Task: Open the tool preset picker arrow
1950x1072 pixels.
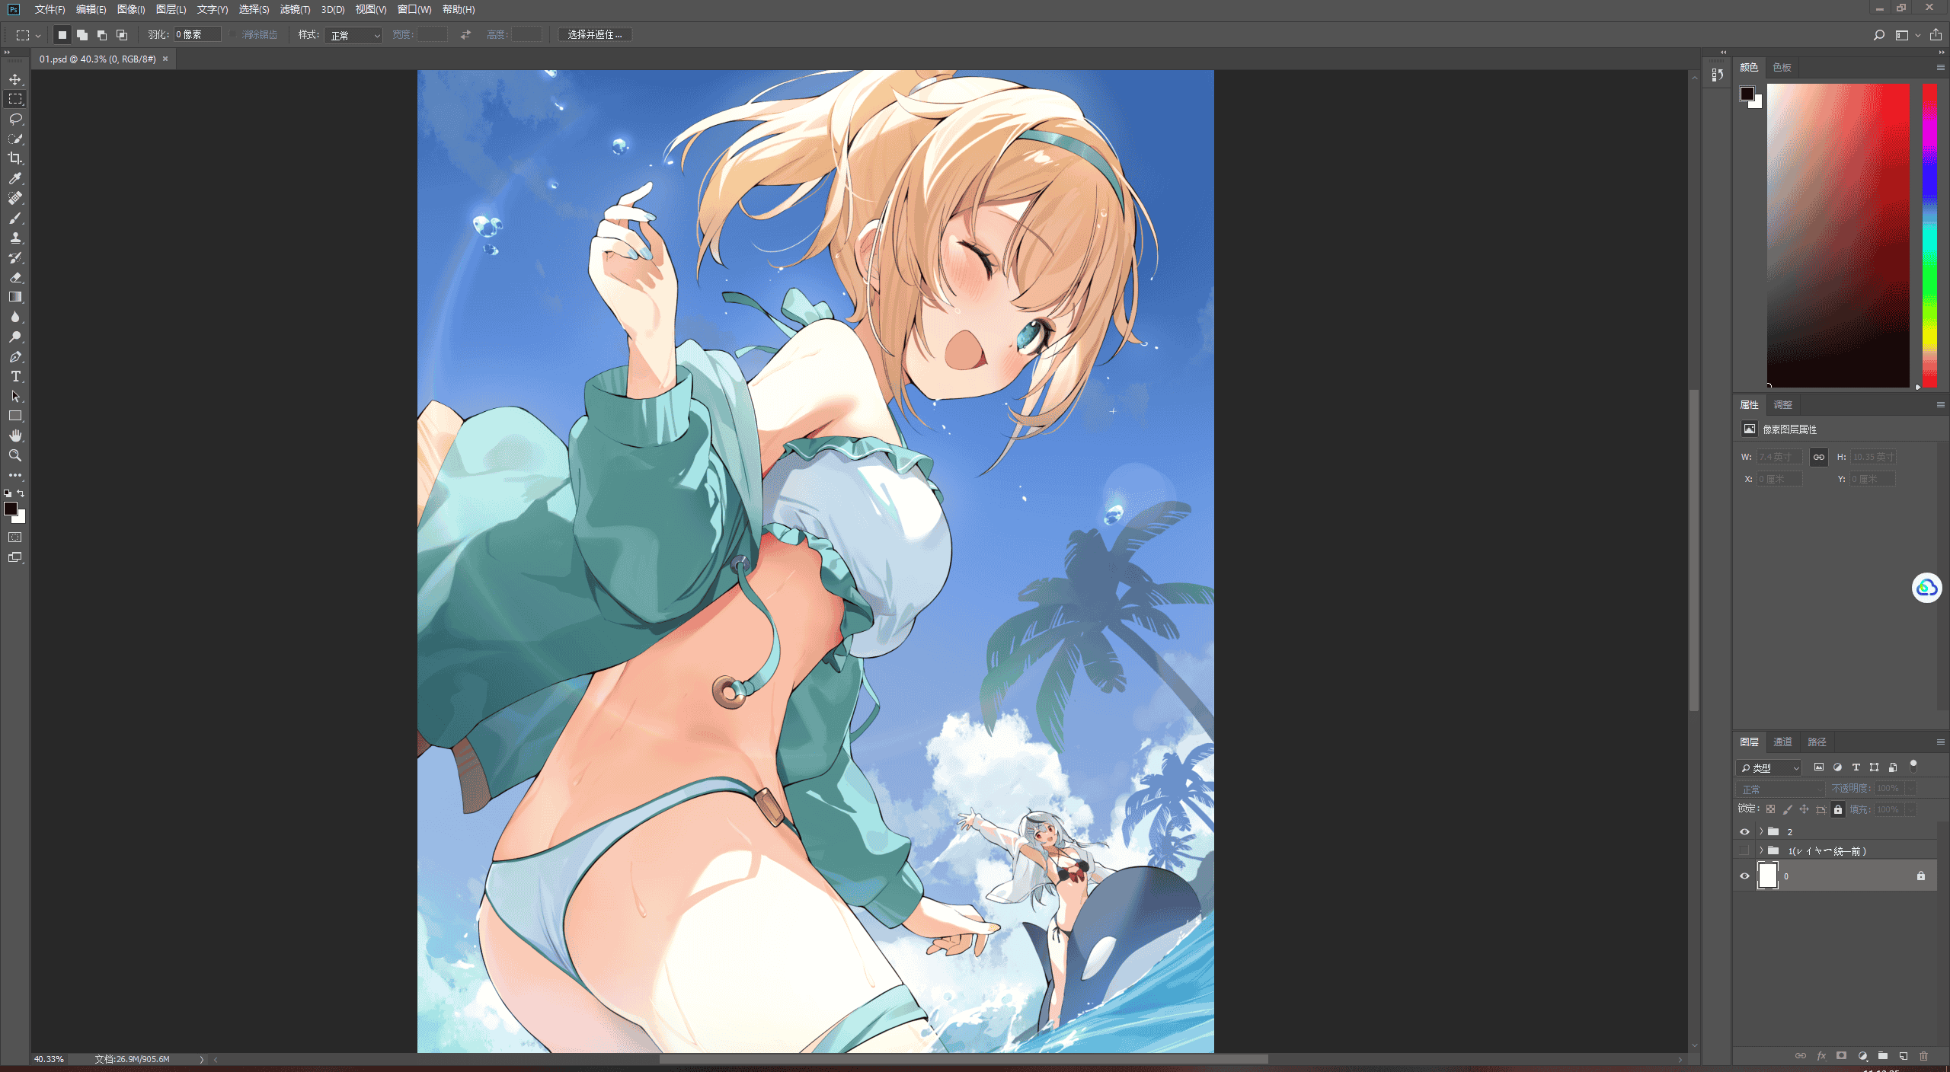Action: pos(38,35)
